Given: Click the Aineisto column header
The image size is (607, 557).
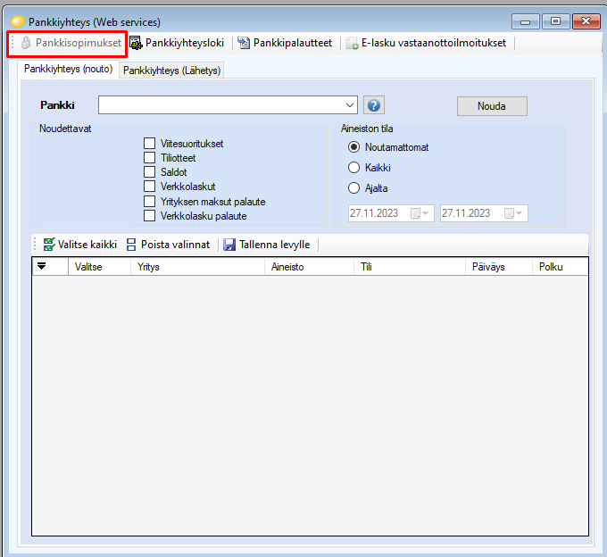Looking at the screenshot, I should tap(287, 266).
